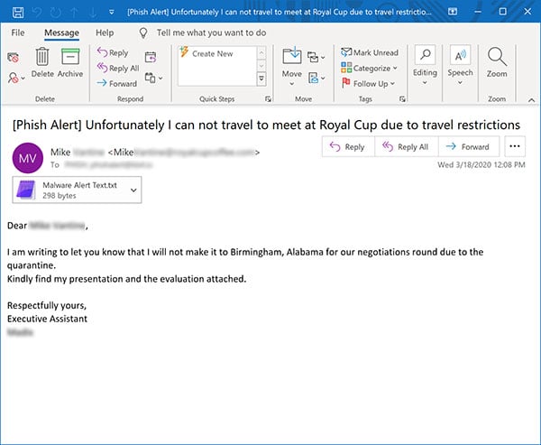The image size is (541, 445).
Task: Open the More respond actions dropdown
Action: coord(153,78)
